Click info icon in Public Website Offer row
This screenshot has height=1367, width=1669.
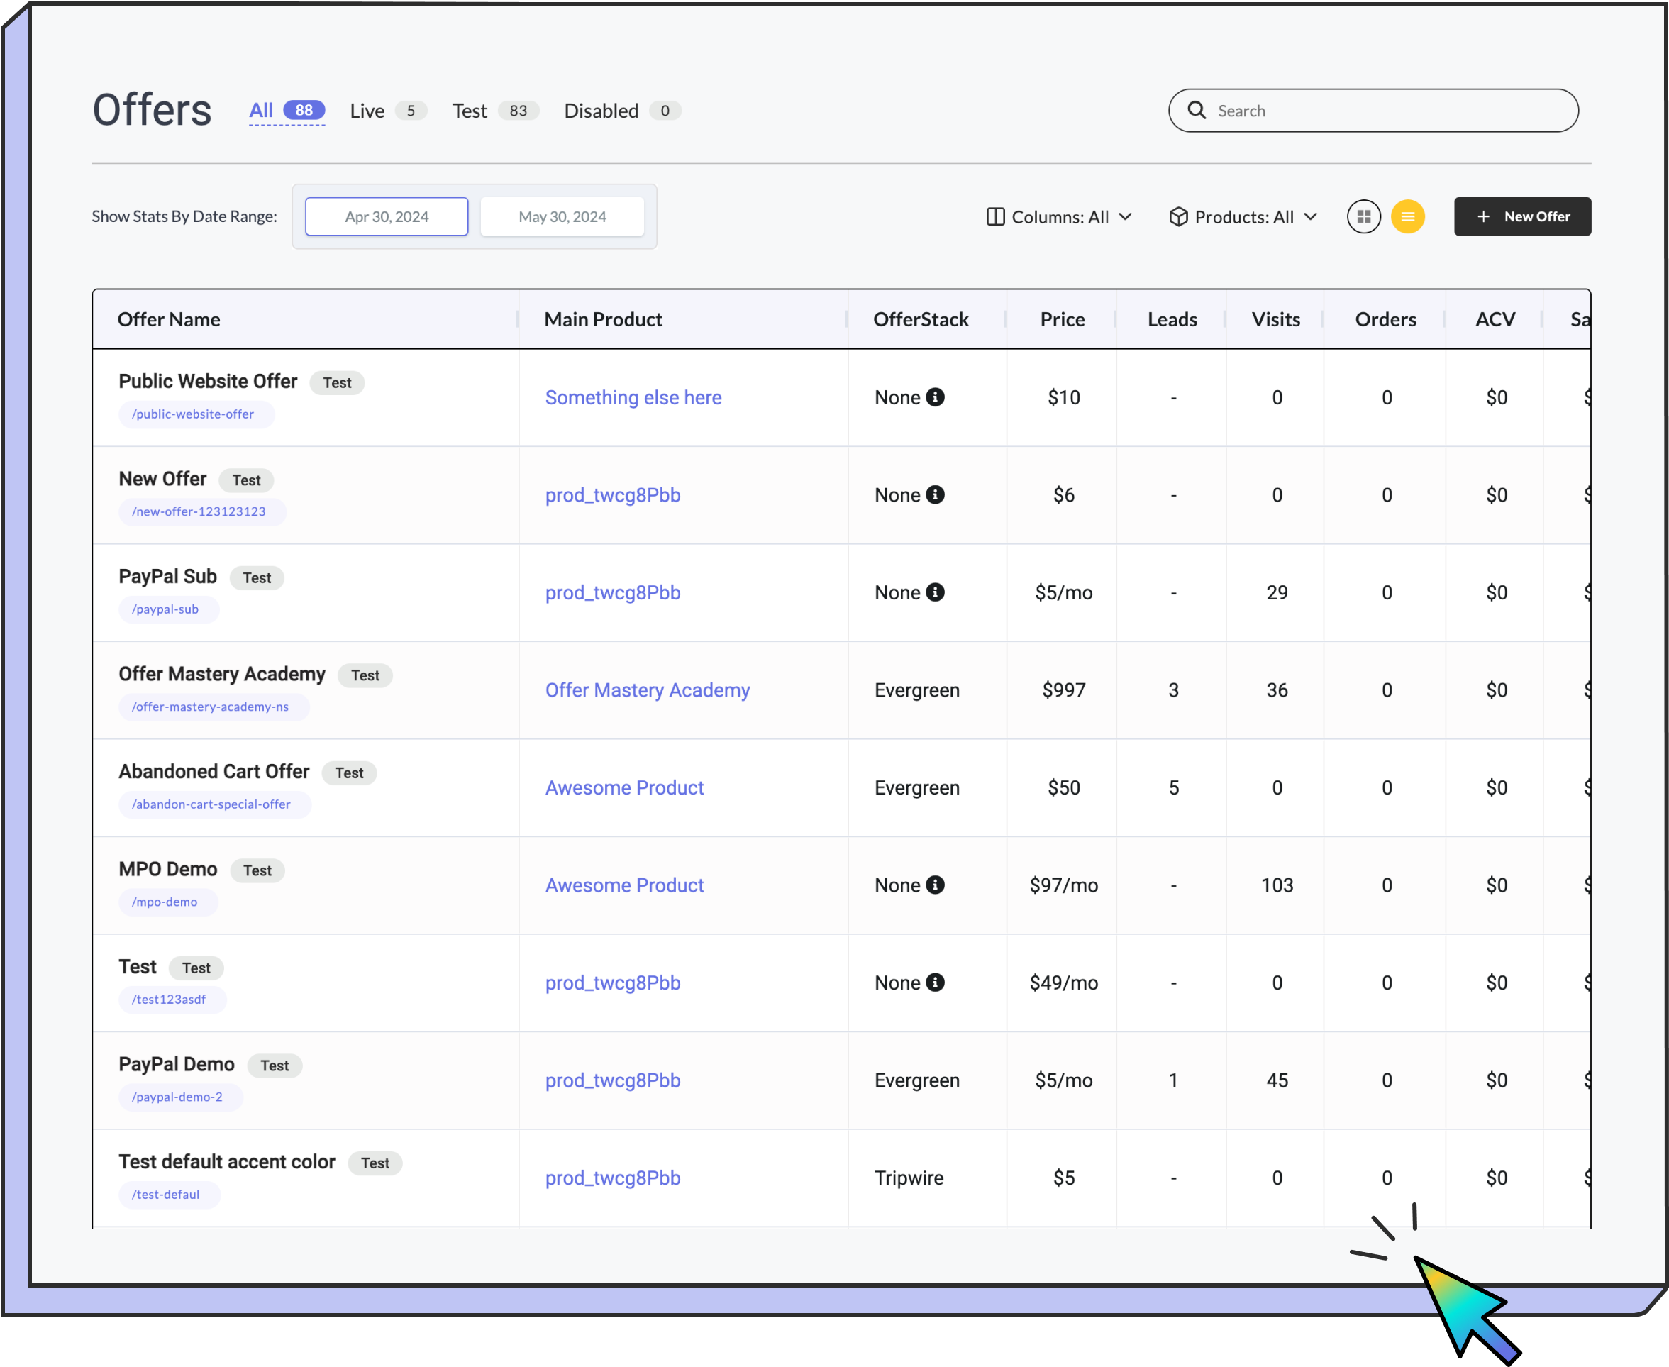pyautogui.click(x=934, y=398)
